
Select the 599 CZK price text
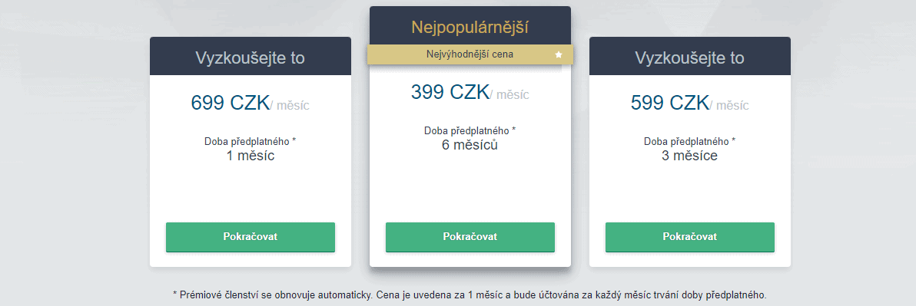[x=670, y=104]
